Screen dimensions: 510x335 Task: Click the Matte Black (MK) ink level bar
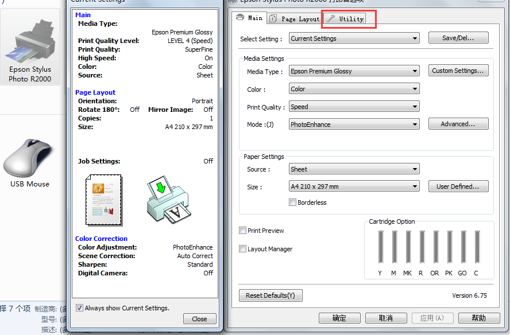point(408,247)
